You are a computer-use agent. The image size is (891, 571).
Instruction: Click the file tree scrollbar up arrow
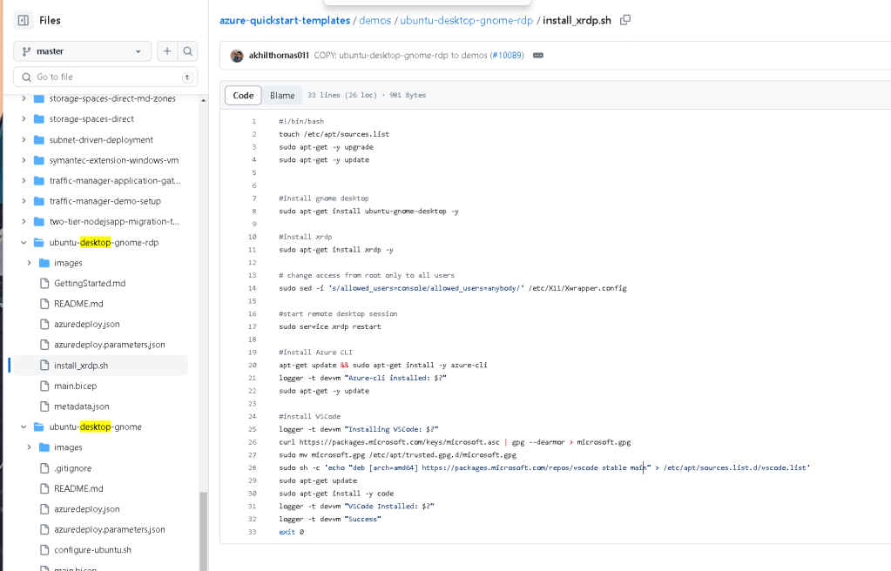click(x=204, y=101)
